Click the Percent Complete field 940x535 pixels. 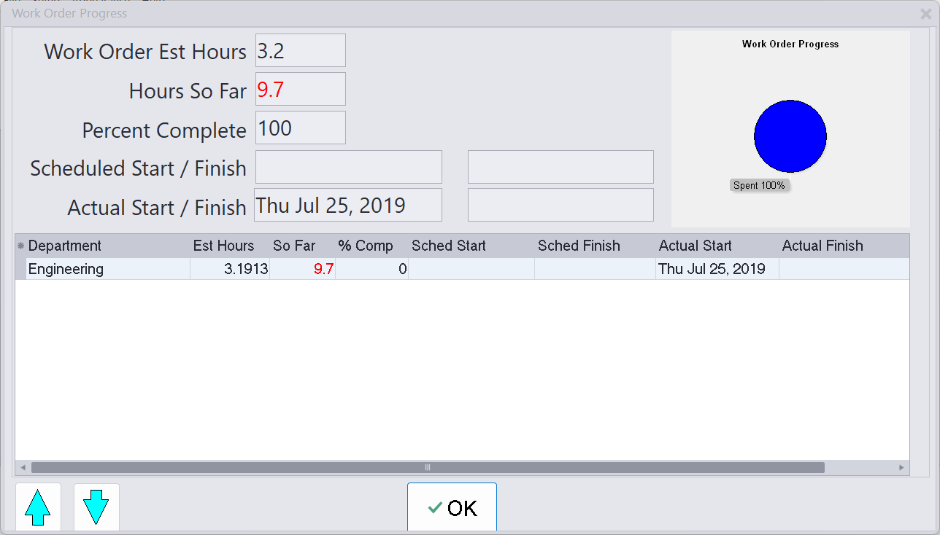(300, 128)
